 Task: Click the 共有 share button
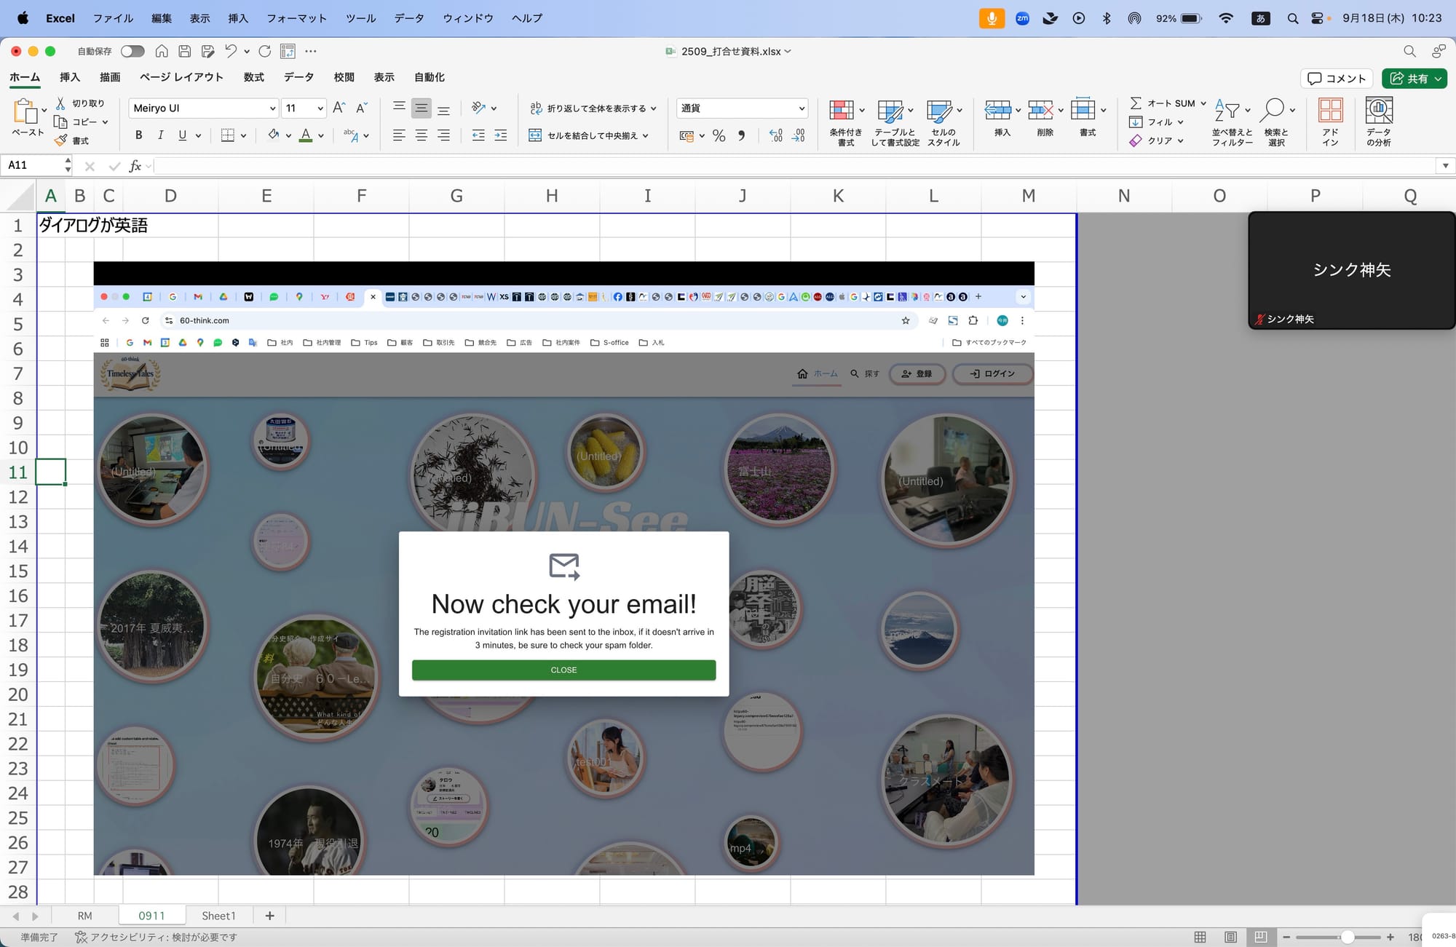(1408, 79)
